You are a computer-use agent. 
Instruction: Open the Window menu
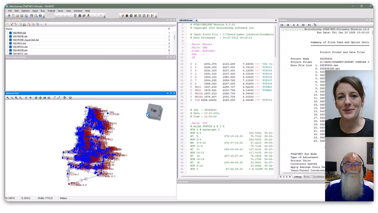(x=78, y=11)
